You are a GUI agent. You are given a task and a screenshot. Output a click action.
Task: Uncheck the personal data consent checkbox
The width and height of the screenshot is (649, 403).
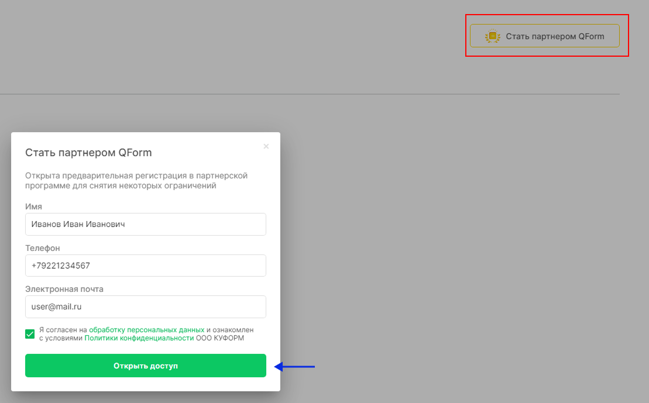[30, 334]
